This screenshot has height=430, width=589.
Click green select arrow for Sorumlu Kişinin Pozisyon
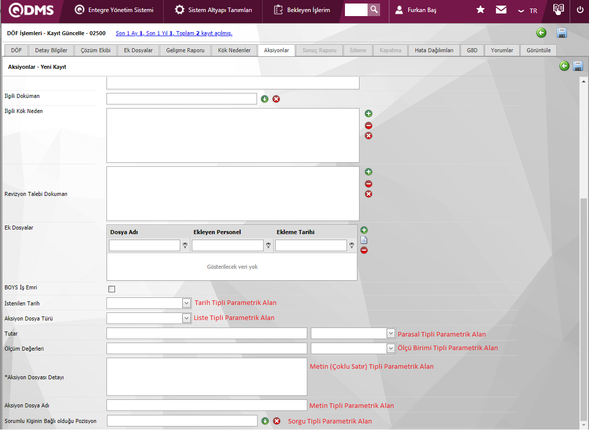coord(265,421)
